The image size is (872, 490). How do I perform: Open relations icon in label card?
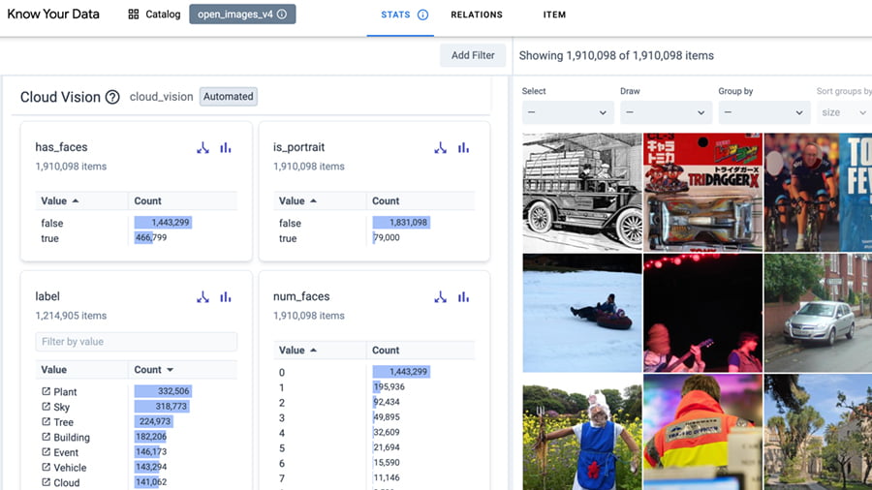coord(202,297)
